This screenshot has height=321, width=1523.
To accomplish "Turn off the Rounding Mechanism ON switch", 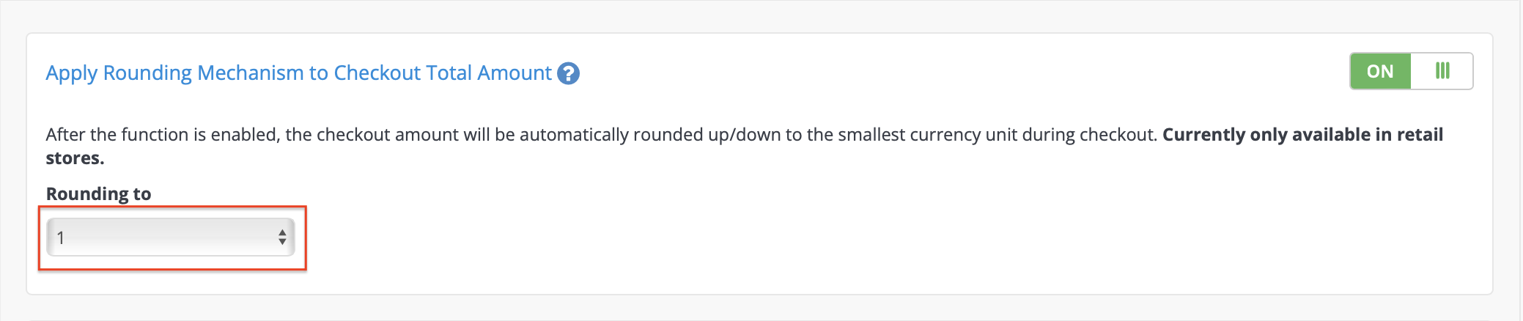I will coord(1412,71).
